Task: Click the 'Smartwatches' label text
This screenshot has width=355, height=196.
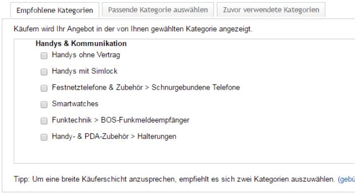Action: coord(75,104)
